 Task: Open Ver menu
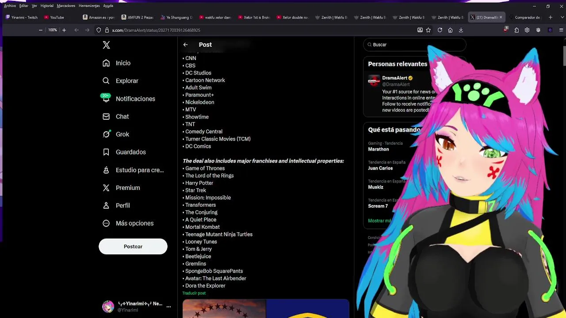[x=34, y=6]
